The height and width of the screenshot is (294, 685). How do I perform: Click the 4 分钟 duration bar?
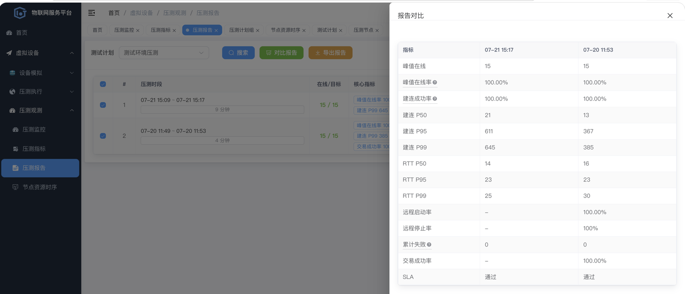[223, 141]
